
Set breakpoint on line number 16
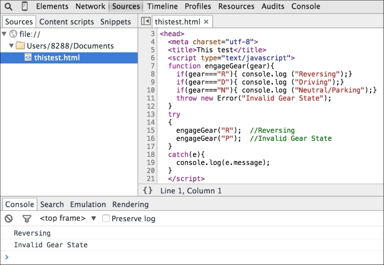[x=151, y=139]
